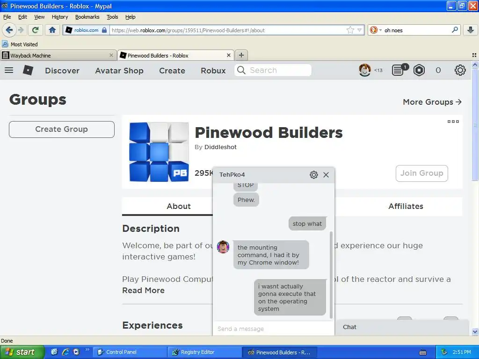The image size is (479, 359).
Task: Click the Pinewood Builders group logo
Action: 159,152
